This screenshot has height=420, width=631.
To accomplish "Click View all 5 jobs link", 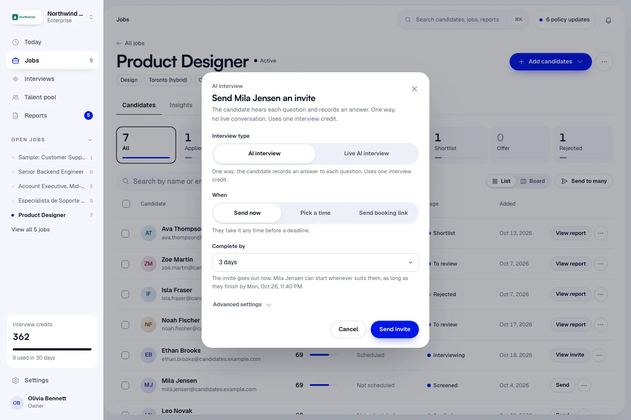I will [x=31, y=230].
